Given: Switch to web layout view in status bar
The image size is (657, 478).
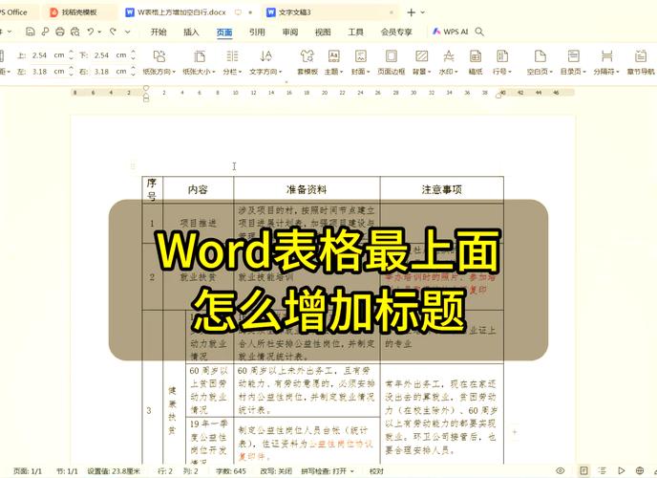Looking at the screenshot, I should pyautogui.click(x=640, y=470).
